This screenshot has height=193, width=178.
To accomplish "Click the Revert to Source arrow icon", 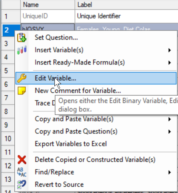I will [x=22, y=184].
